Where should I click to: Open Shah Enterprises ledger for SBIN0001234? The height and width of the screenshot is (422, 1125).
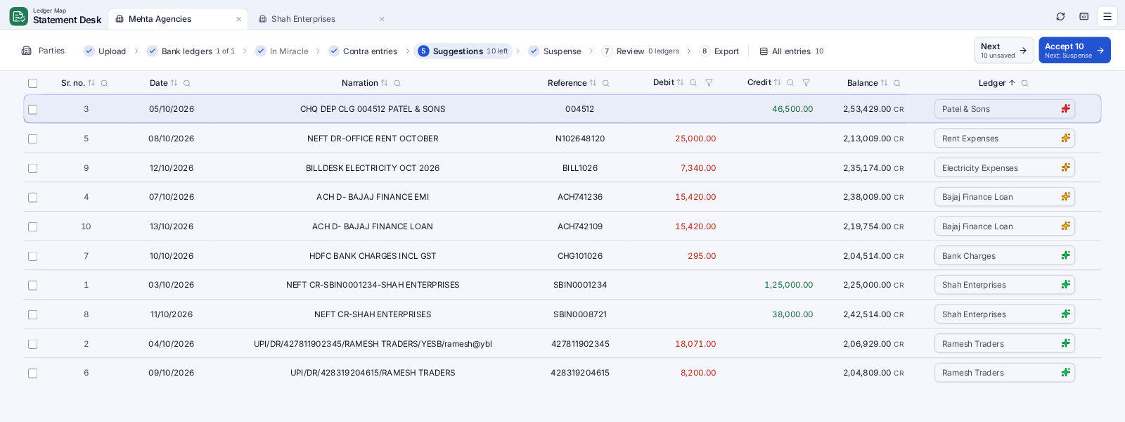[1004, 285]
